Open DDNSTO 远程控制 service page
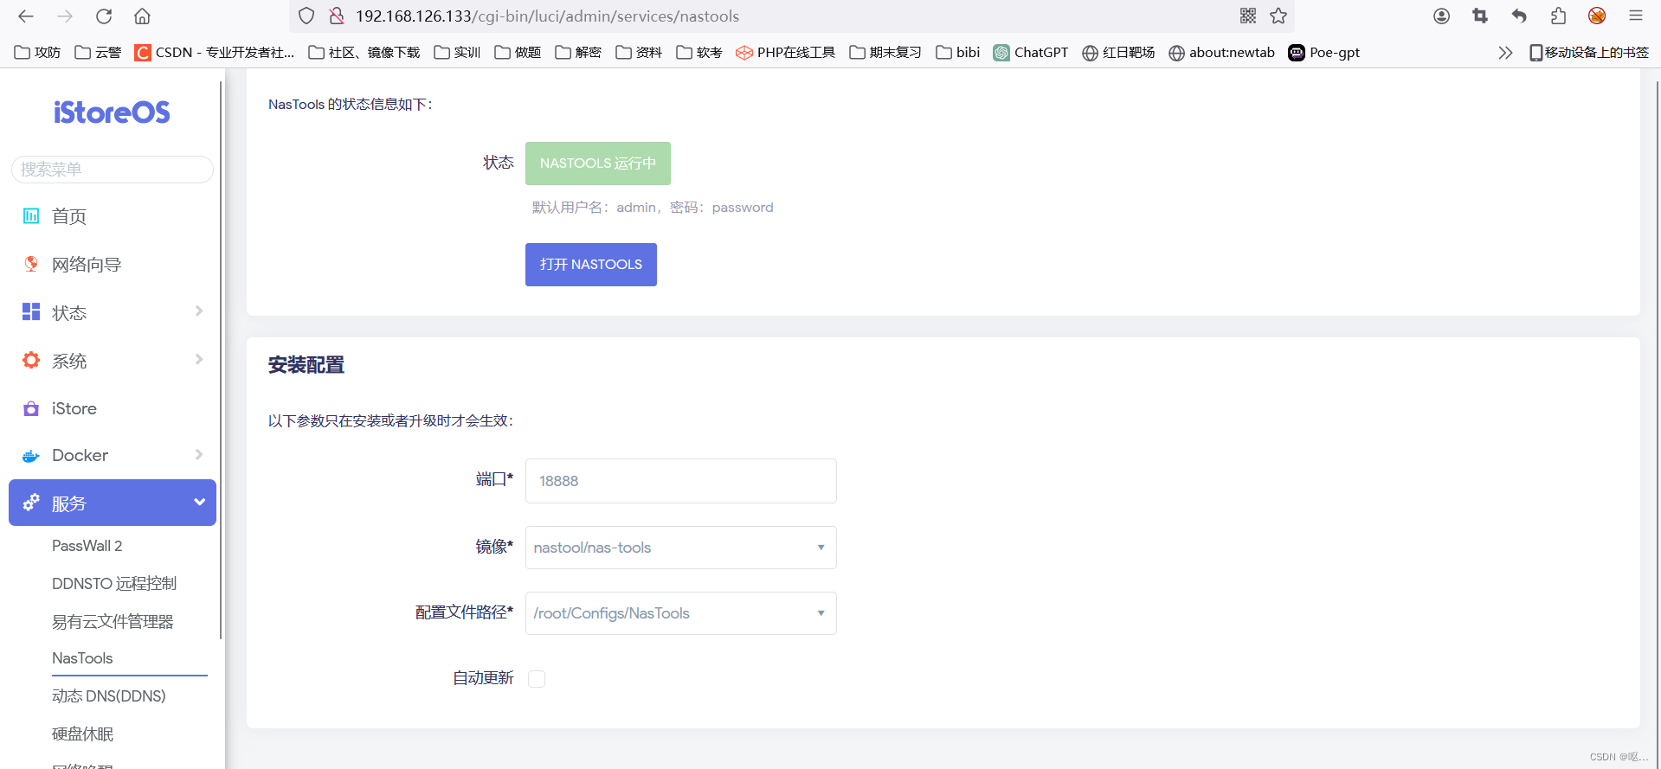 pyautogui.click(x=114, y=584)
